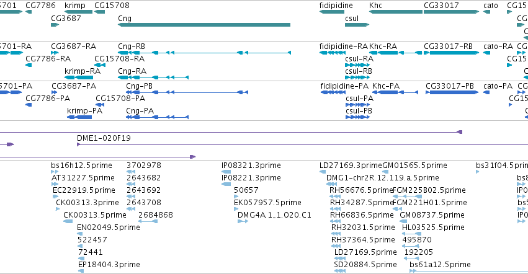Select csul-RB transcript label

pos(359,71)
